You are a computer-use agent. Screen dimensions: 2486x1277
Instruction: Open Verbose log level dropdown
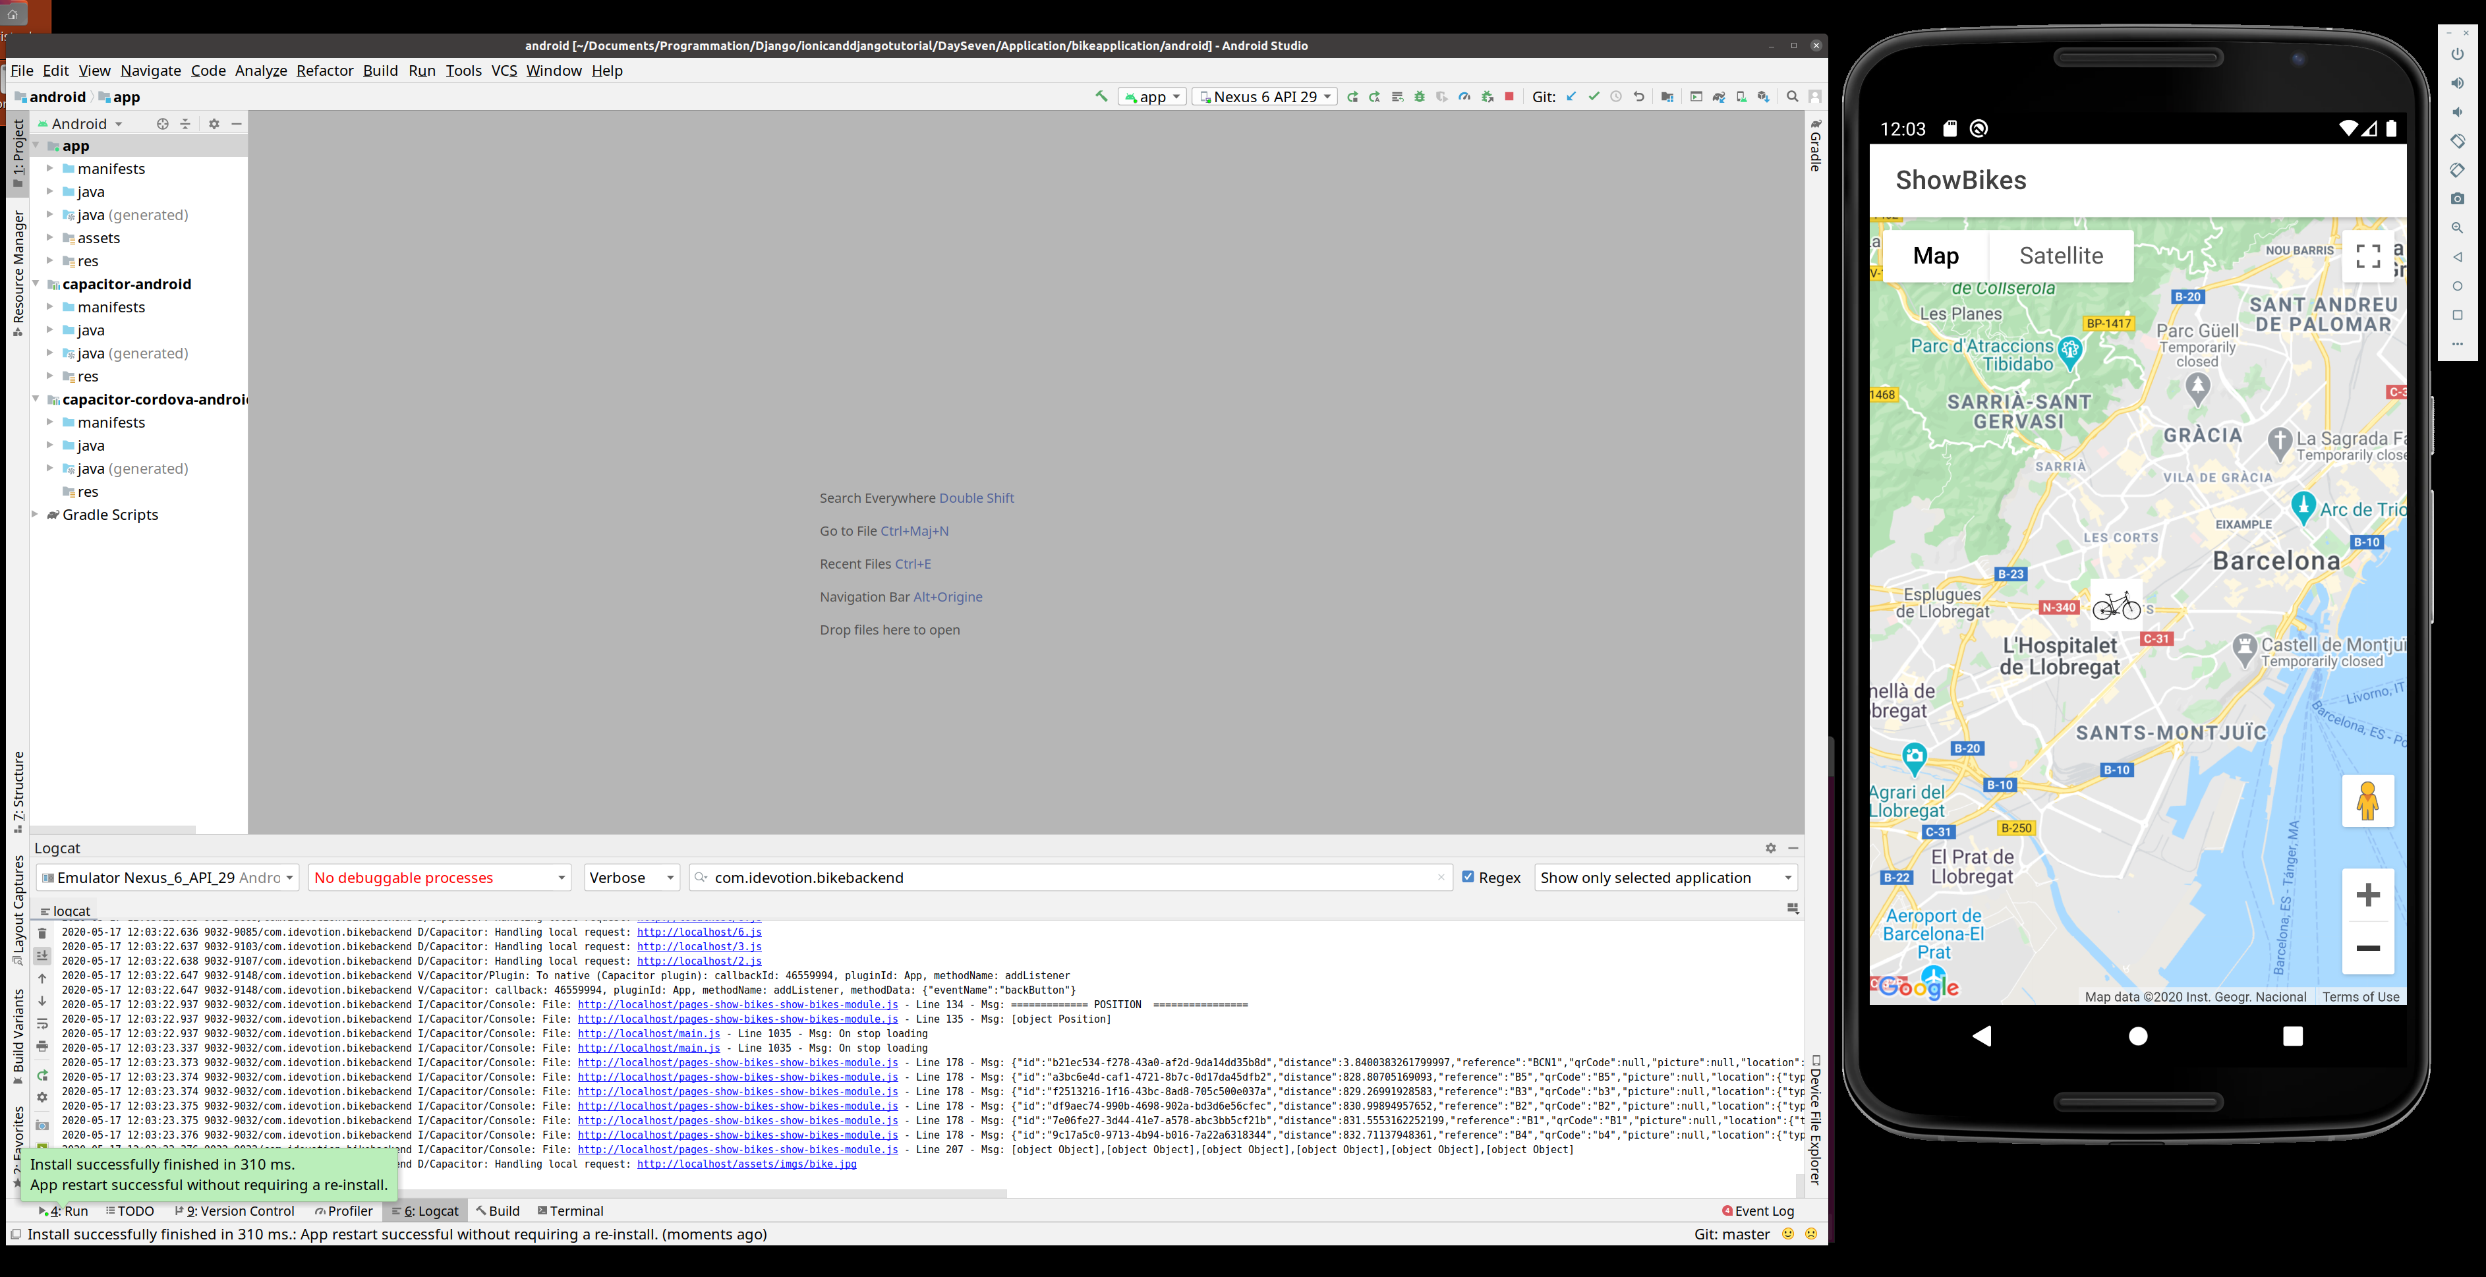point(631,878)
